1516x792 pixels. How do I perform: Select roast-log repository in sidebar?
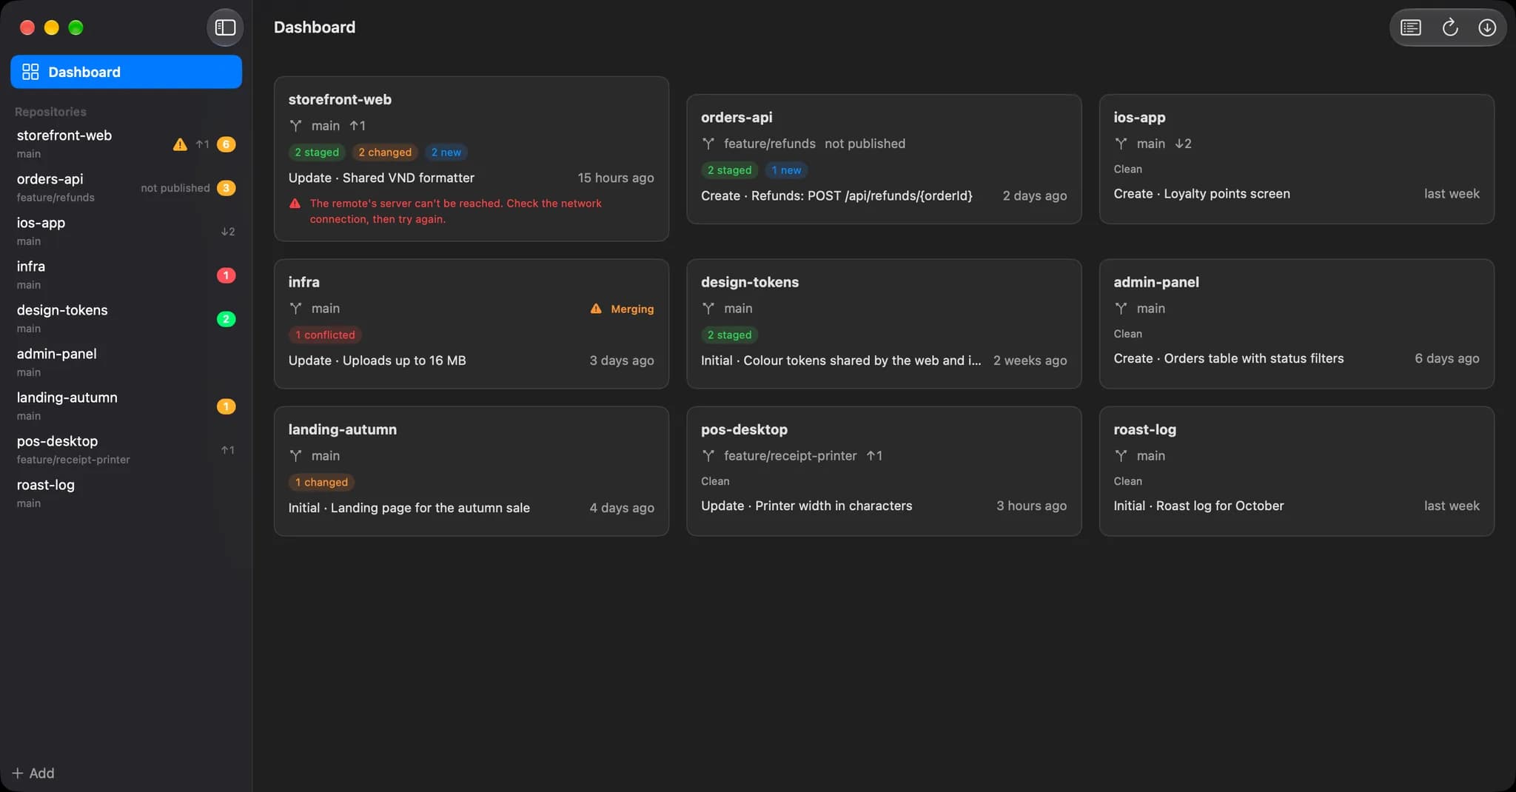[x=126, y=493]
